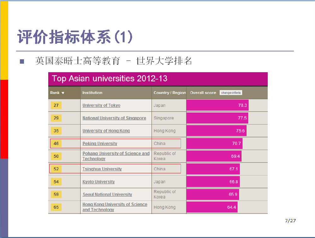Click China in the Tsinghua University row

tap(160, 169)
